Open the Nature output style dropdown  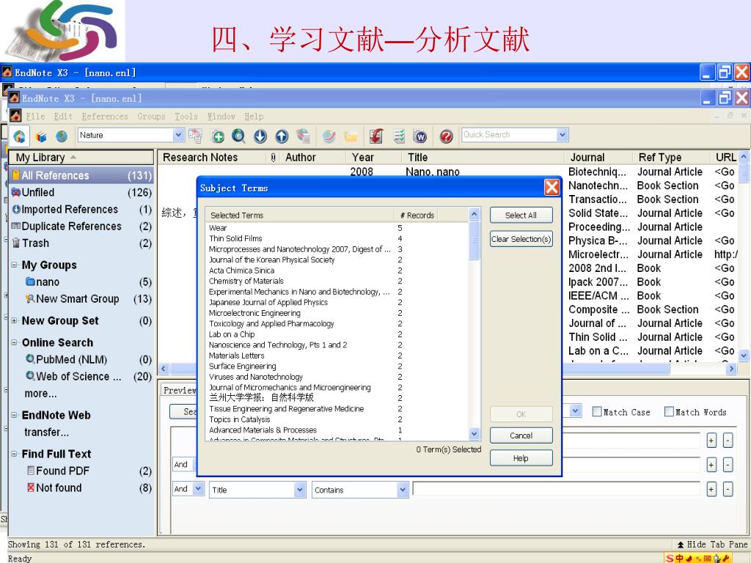[x=178, y=135]
